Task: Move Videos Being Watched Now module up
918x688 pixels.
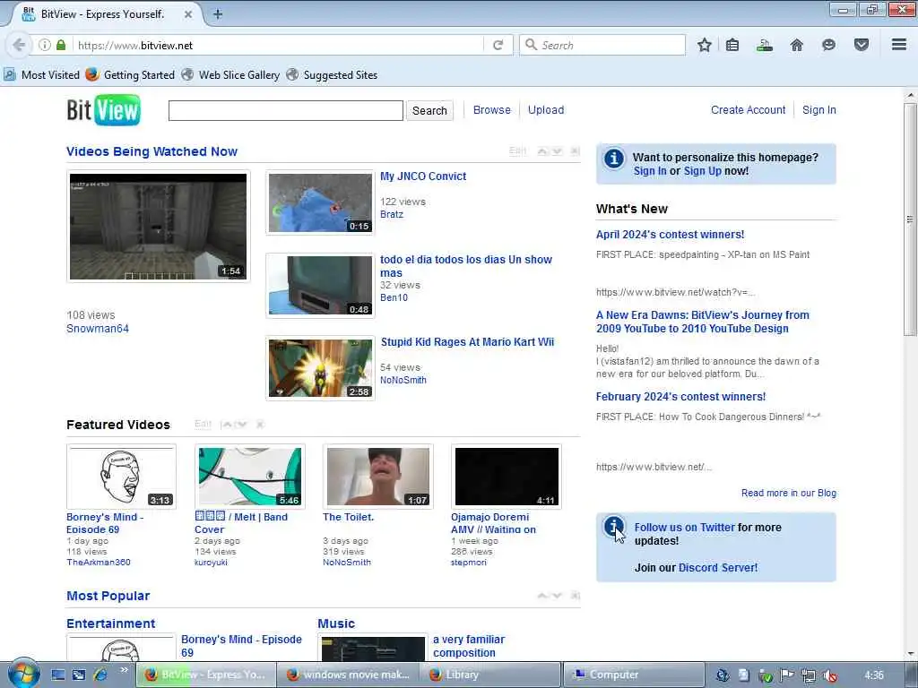Action: coord(542,151)
